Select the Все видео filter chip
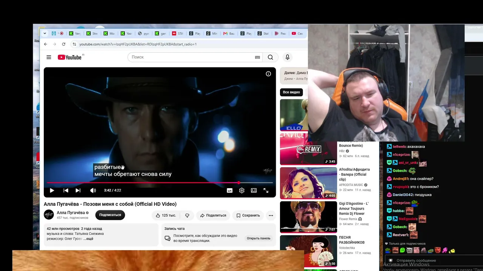483x271 pixels. coord(291,92)
